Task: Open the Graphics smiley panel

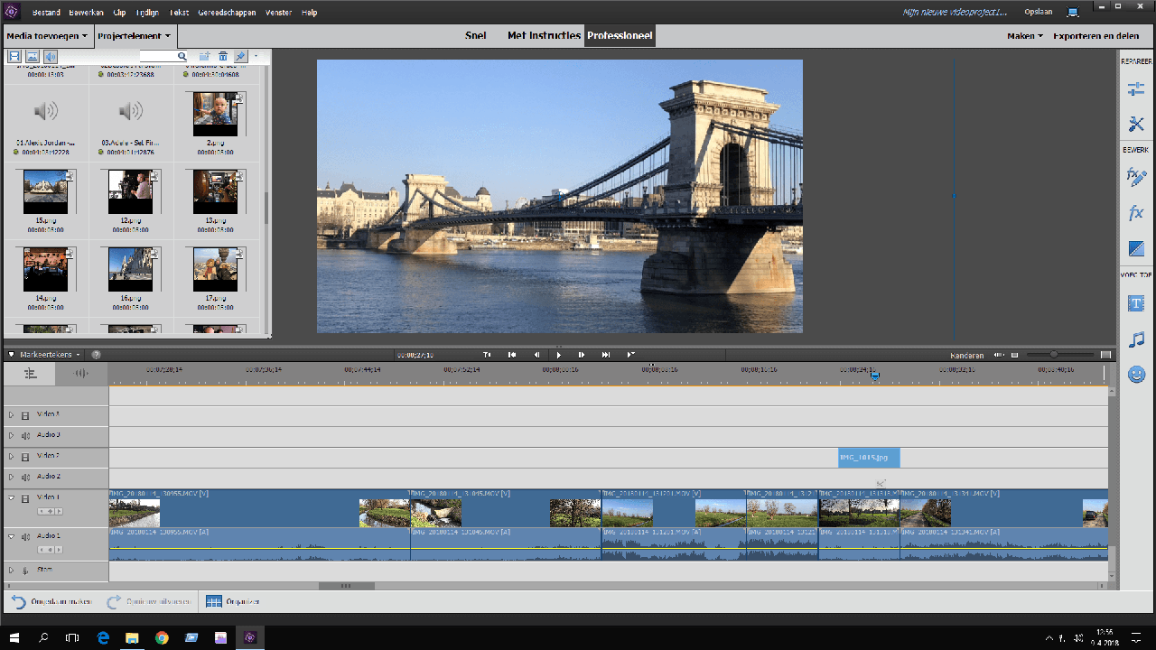Action: tap(1136, 374)
